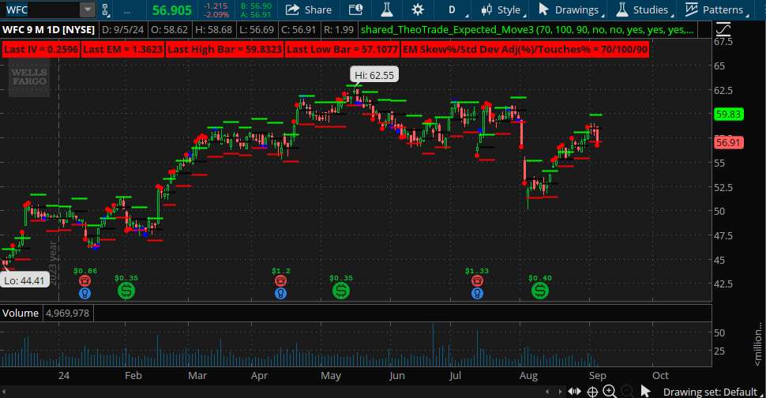Open the Drawing set: Default dropdown
The height and width of the screenshot is (398, 766).
point(713,392)
